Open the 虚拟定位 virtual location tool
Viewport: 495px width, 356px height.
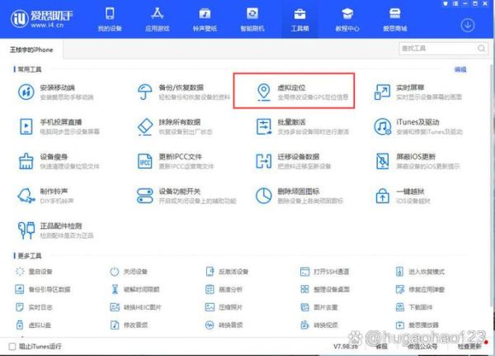click(294, 92)
